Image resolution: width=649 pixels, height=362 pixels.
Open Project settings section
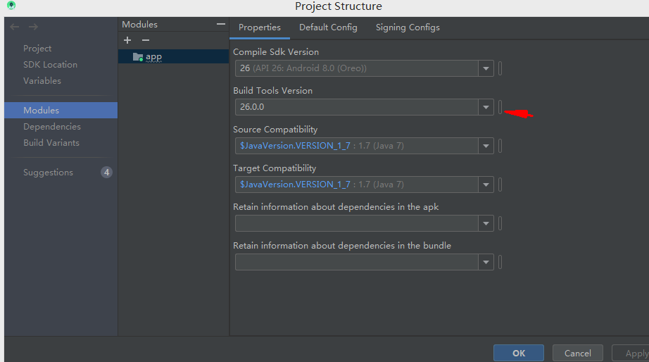coord(37,49)
